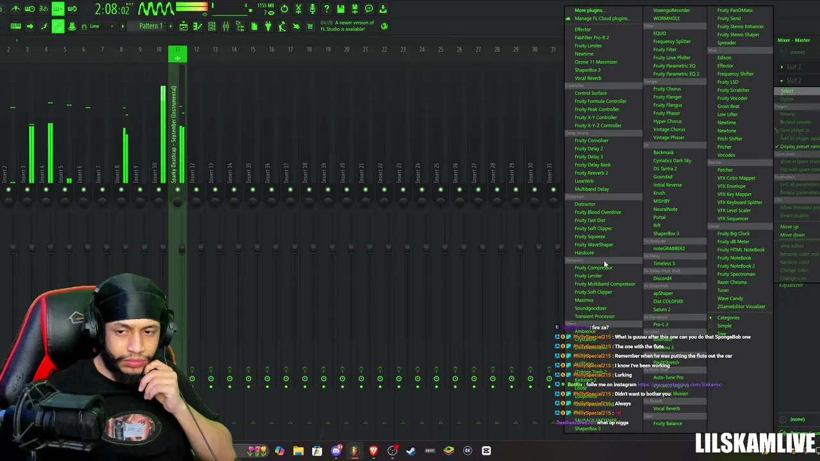Open the tempo tapper icon
The image size is (820, 461).
pyautogui.click(x=282, y=26)
